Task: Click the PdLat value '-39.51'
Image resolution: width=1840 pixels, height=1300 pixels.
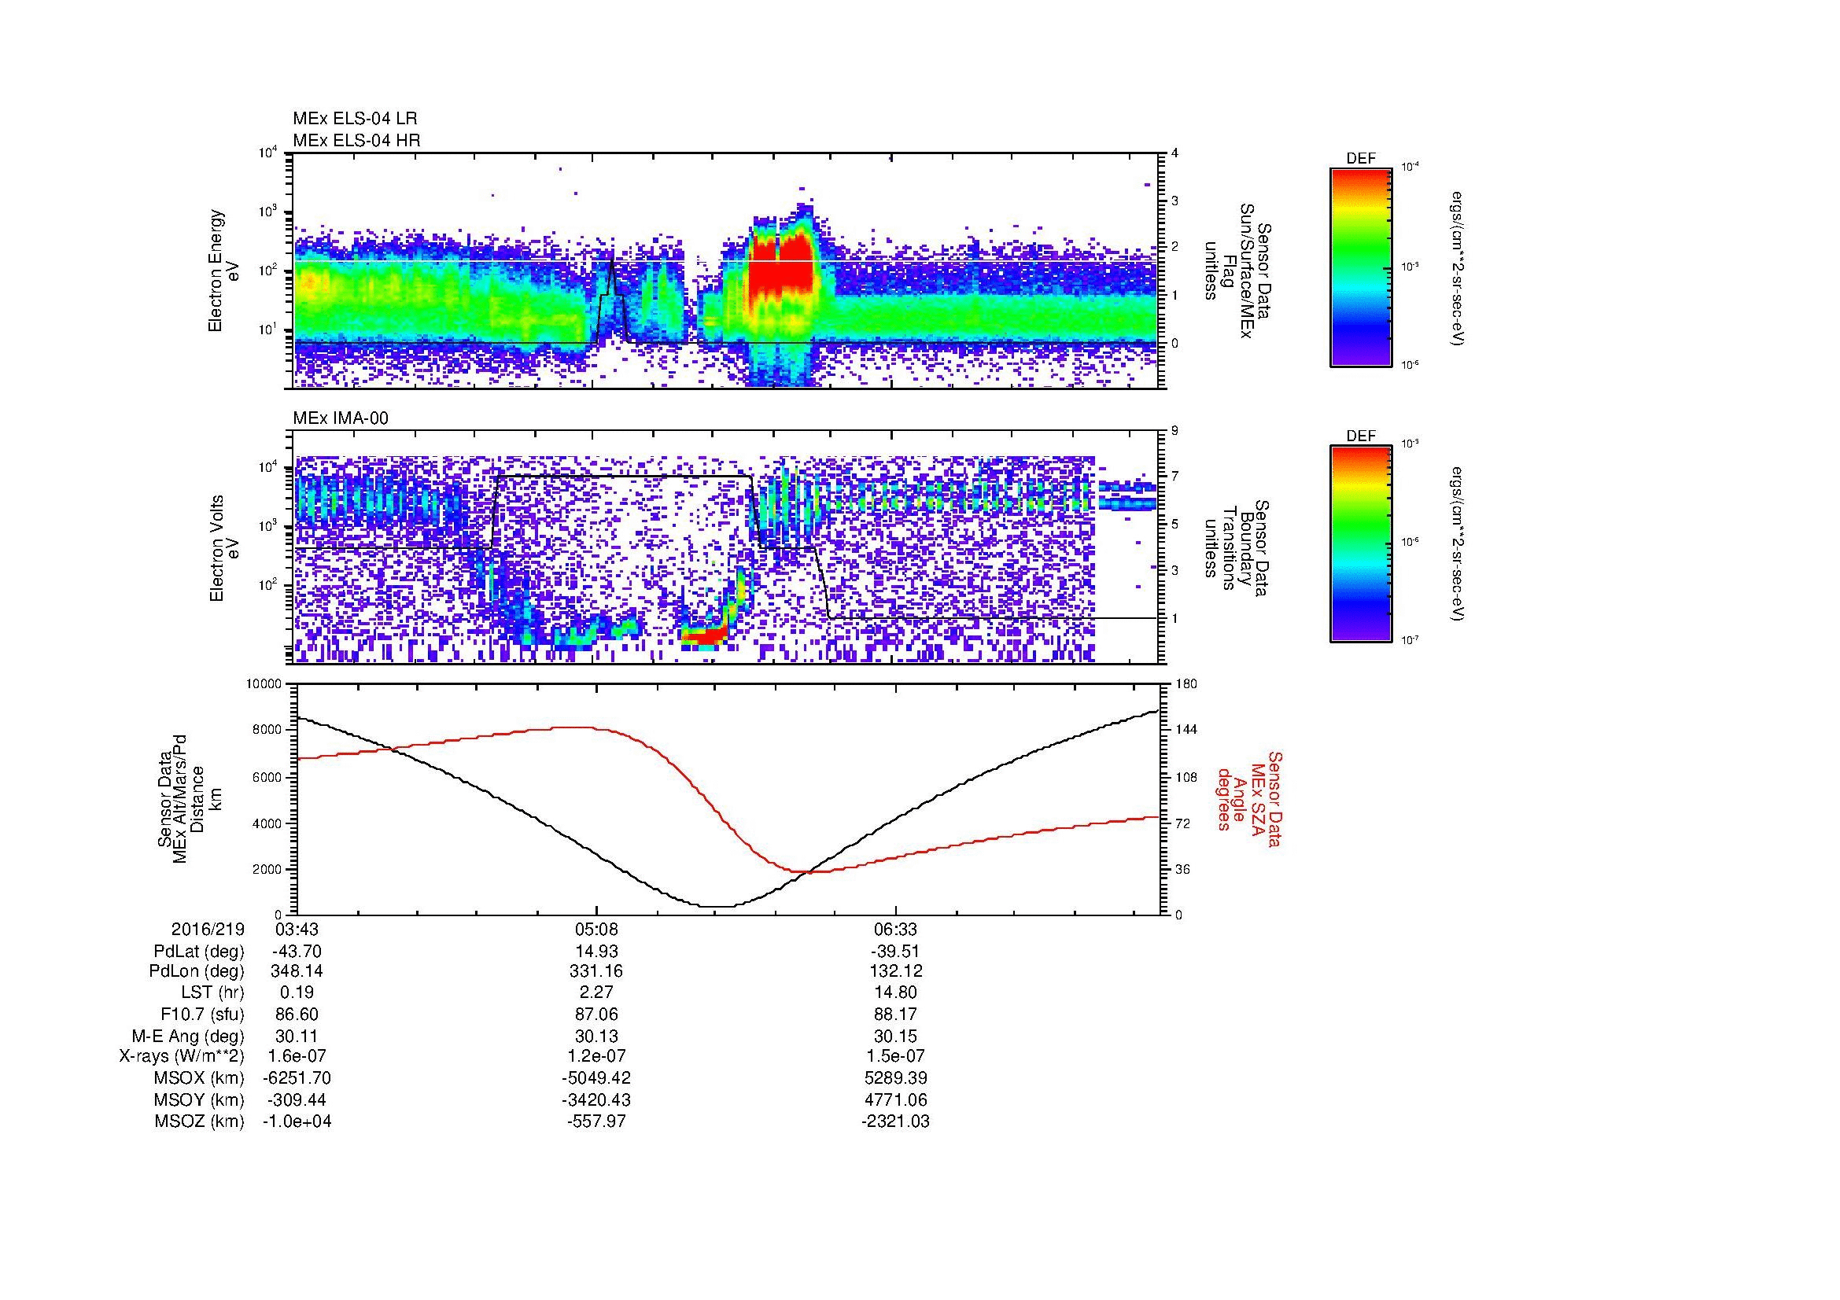Action: [895, 952]
